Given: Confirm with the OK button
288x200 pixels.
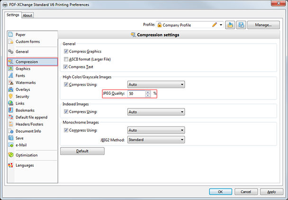Looking at the screenshot, I should 220,192.
